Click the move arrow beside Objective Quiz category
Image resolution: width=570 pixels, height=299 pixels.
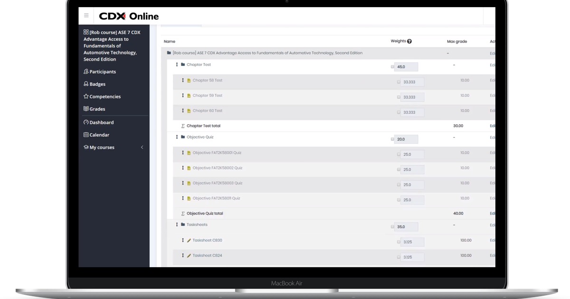pyautogui.click(x=177, y=137)
